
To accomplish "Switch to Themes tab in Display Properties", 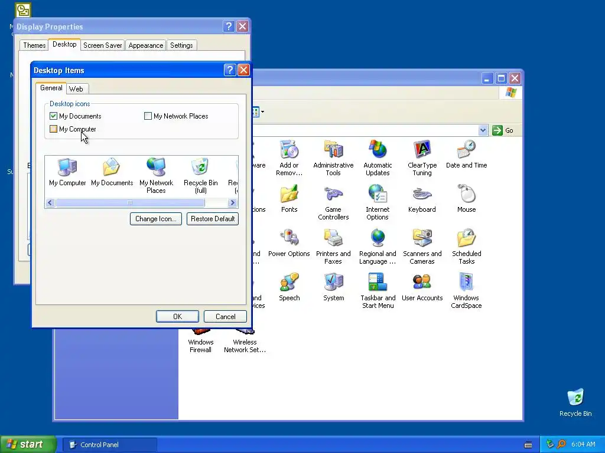I will point(34,45).
